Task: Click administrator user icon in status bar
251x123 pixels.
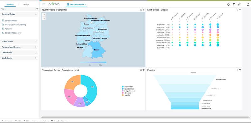Action: click(2, 121)
